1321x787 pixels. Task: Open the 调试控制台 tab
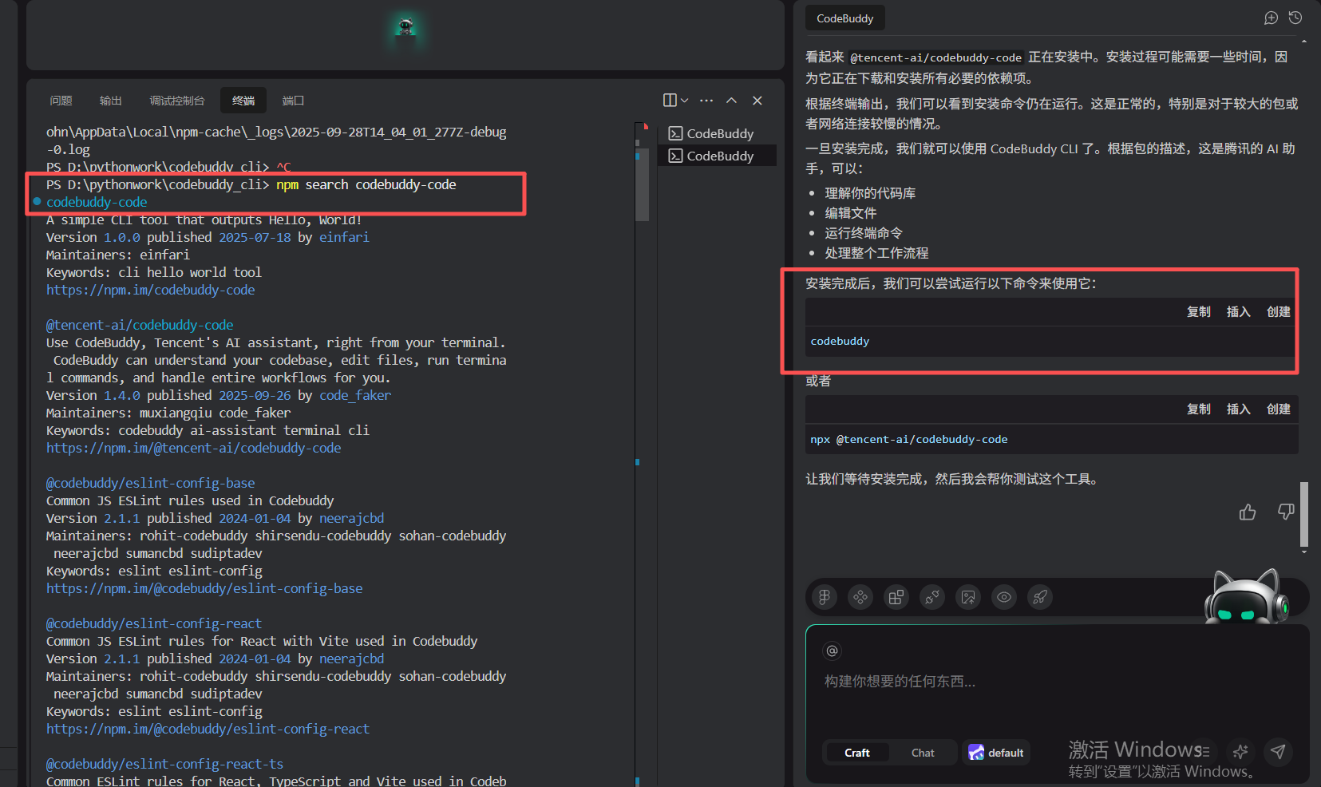177,101
